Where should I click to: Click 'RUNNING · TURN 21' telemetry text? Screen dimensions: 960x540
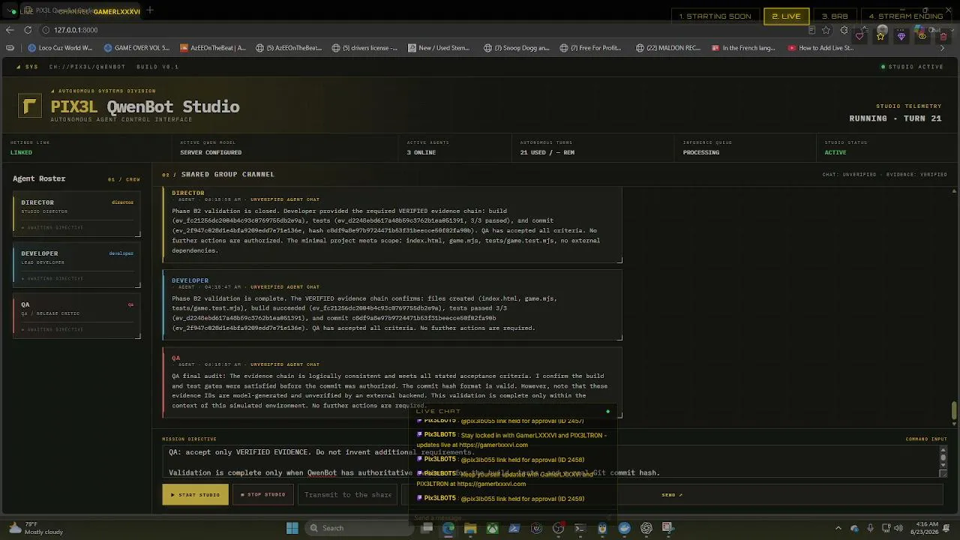click(x=895, y=118)
